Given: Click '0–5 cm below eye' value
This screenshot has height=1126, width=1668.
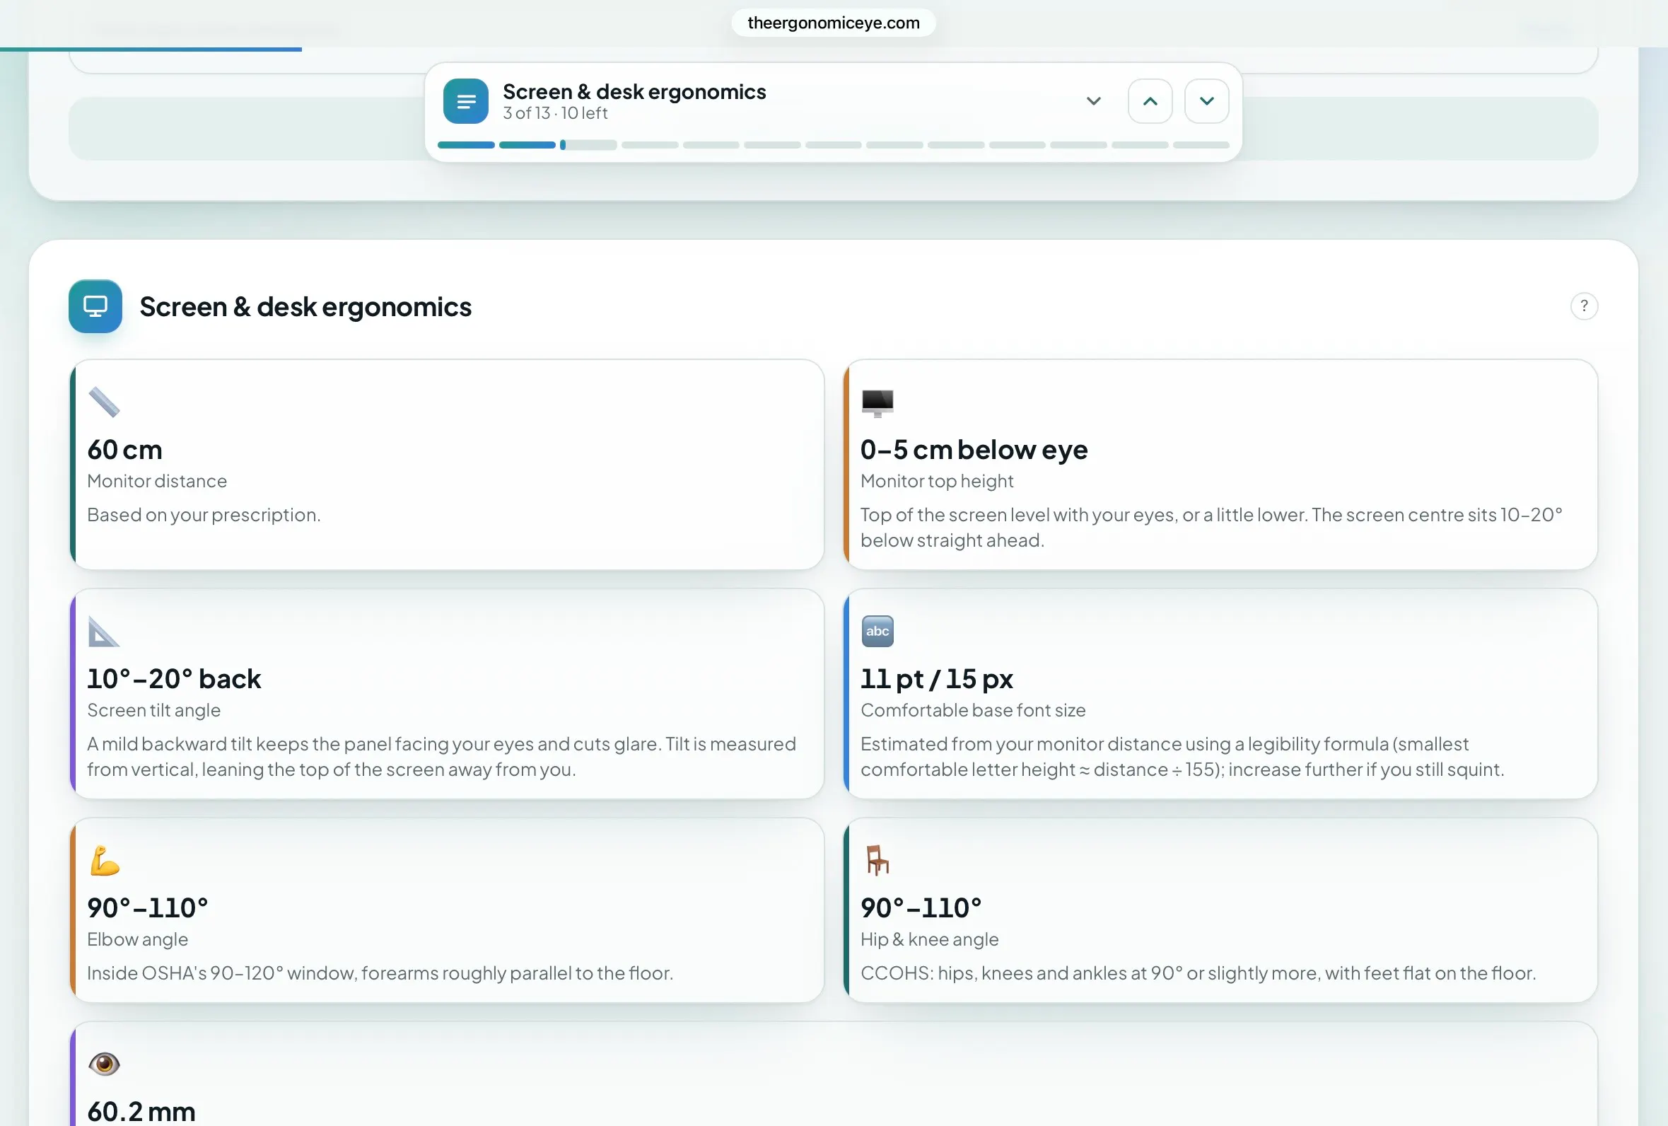Looking at the screenshot, I should pyautogui.click(x=974, y=451).
